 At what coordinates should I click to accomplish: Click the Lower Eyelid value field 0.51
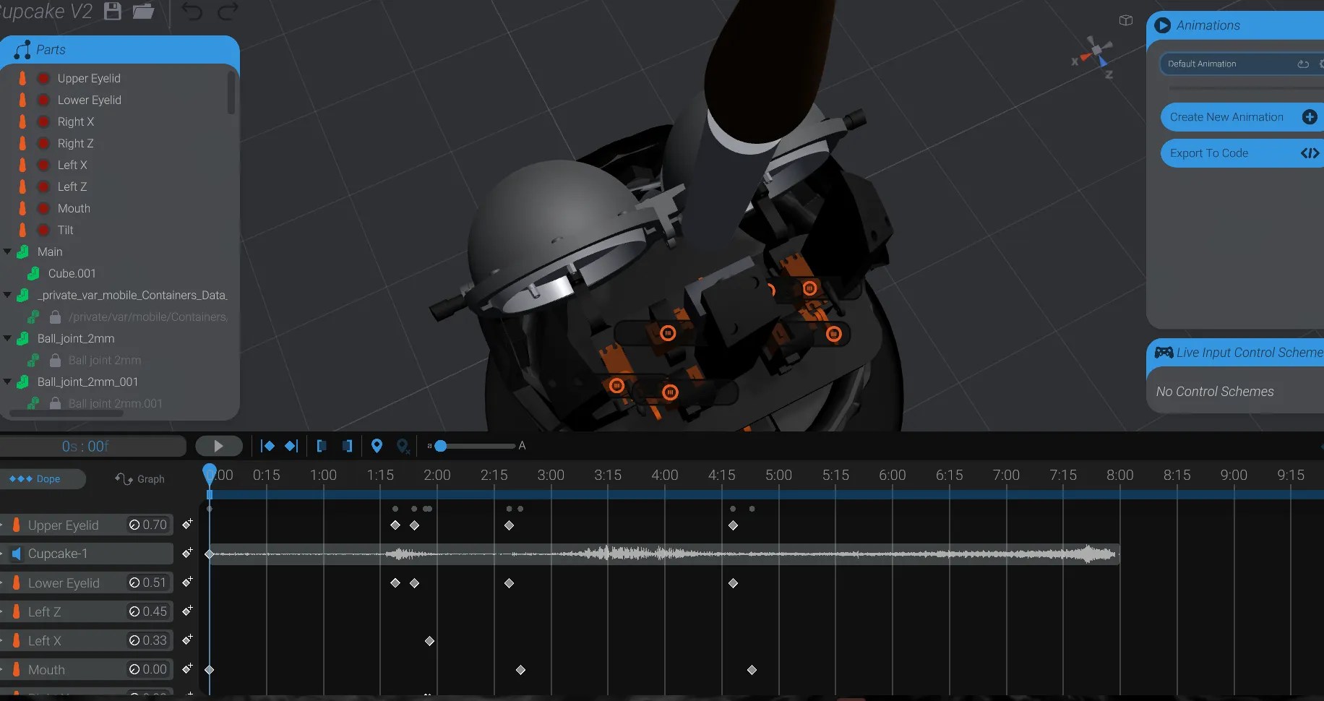point(148,582)
